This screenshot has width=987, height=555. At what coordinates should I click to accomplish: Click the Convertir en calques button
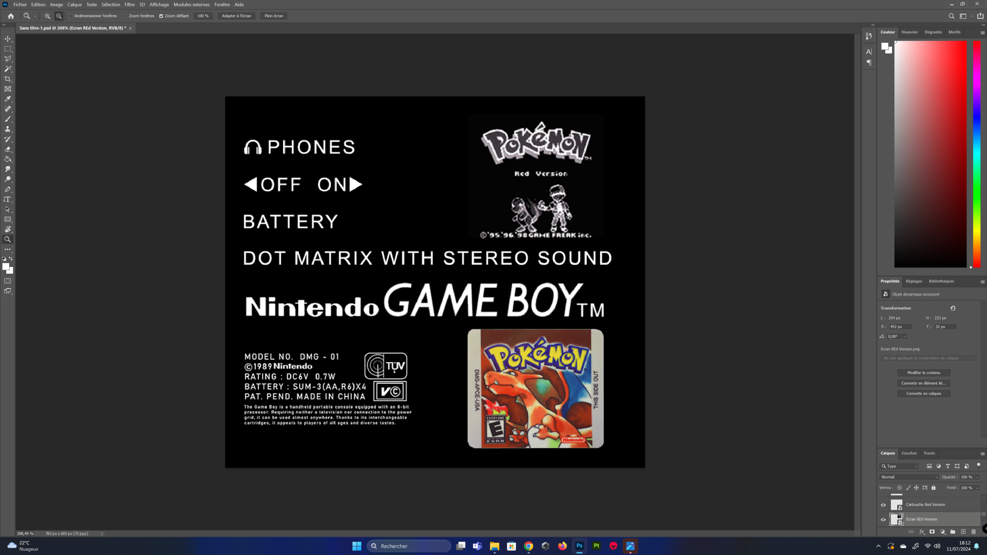tap(923, 393)
